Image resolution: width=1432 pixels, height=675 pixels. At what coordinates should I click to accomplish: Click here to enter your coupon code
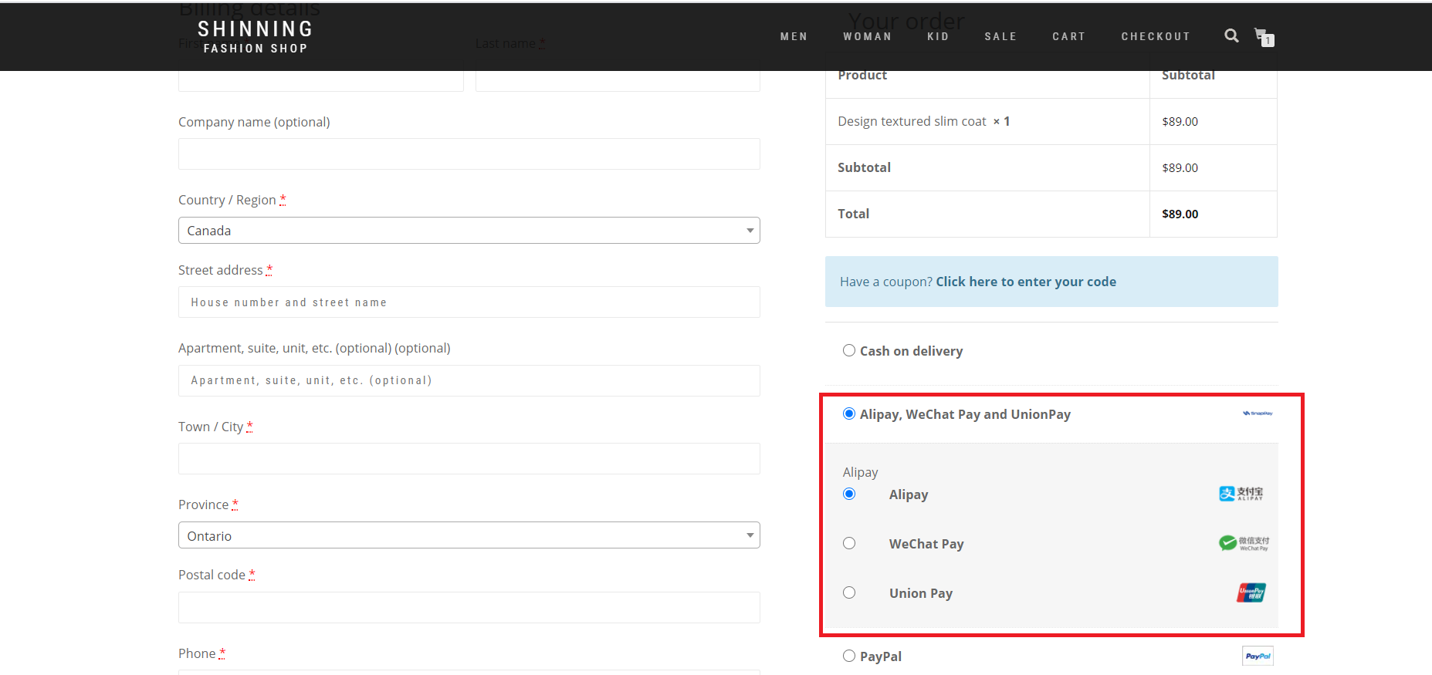tap(1026, 282)
